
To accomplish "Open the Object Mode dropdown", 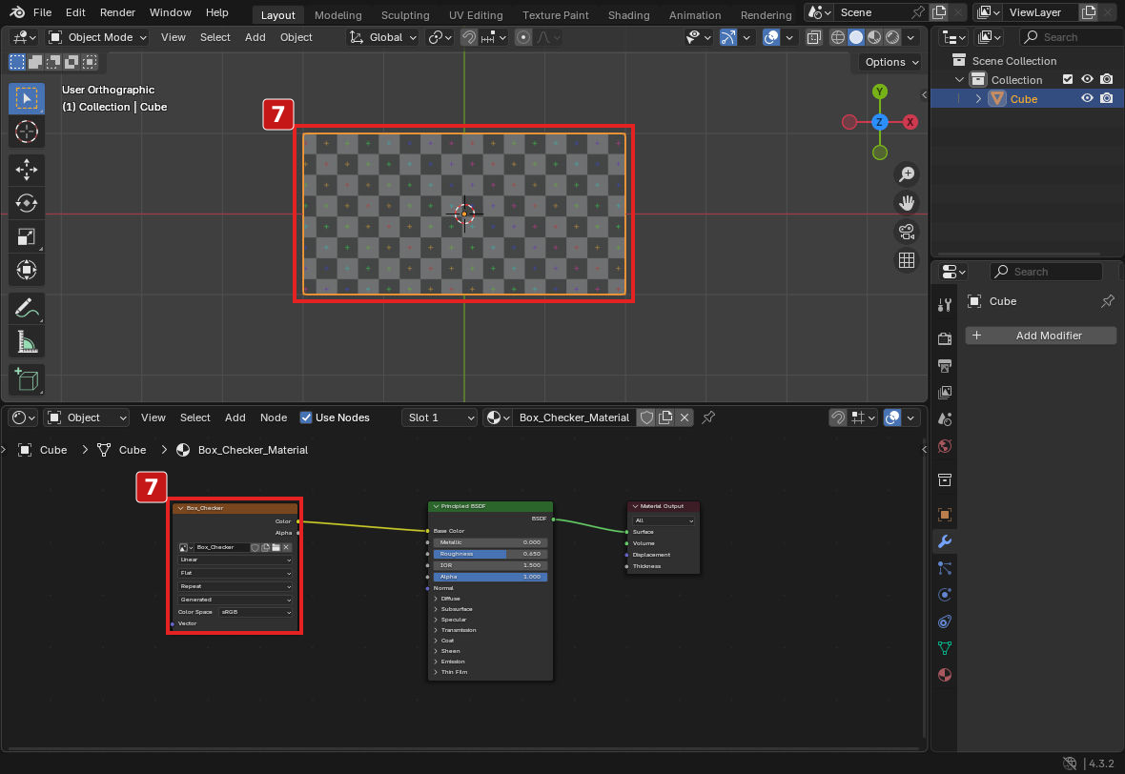I will click(97, 37).
